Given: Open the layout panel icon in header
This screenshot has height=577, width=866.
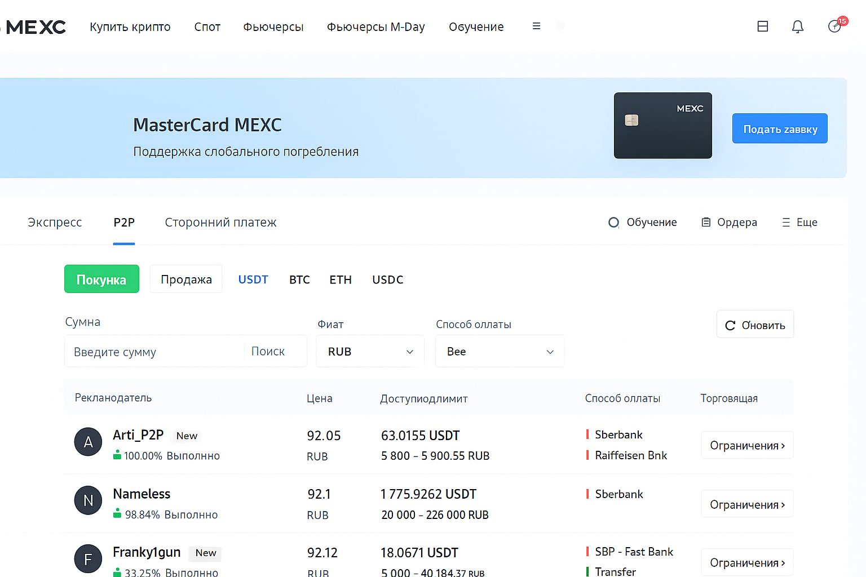Looking at the screenshot, I should coord(762,26).
